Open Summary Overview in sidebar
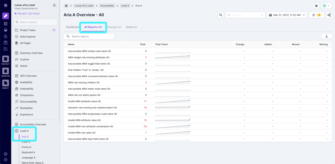Image resolution: width=335 pixels, height=164 pixels. click(x=31, y=53)
